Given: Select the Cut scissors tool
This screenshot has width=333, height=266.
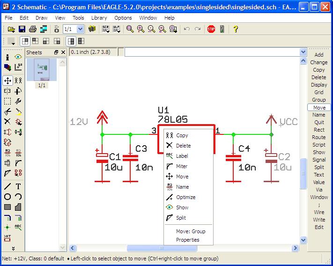Looking at the screenshot, I should (x=7, y=111).
